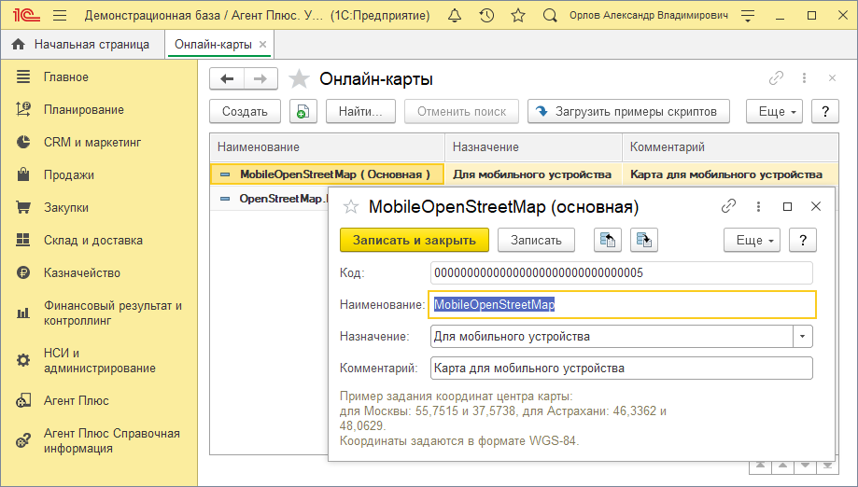Image resolution: width=858 pixels, height=487 pixels.
Task: Select the MobileOpenStreetMap ( Основная ) row
Action: point(327,174)
